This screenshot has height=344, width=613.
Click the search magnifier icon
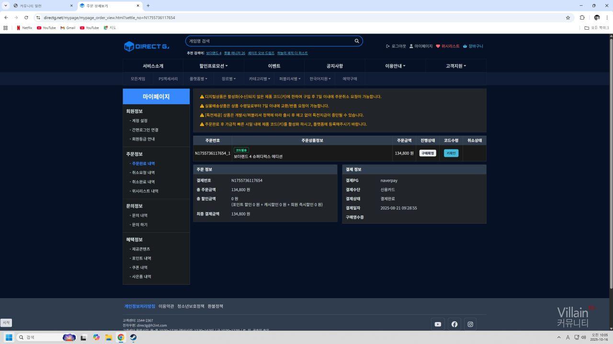(x=356, y=41)
